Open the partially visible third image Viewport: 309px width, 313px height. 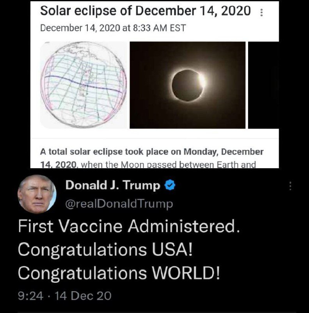(263, 85)
